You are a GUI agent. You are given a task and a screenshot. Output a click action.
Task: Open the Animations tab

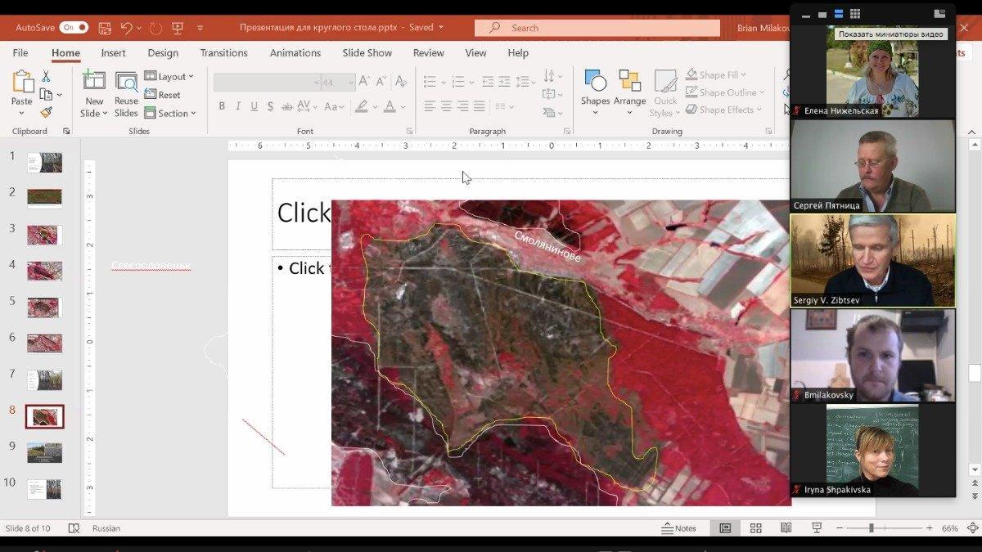coord(295,52)
